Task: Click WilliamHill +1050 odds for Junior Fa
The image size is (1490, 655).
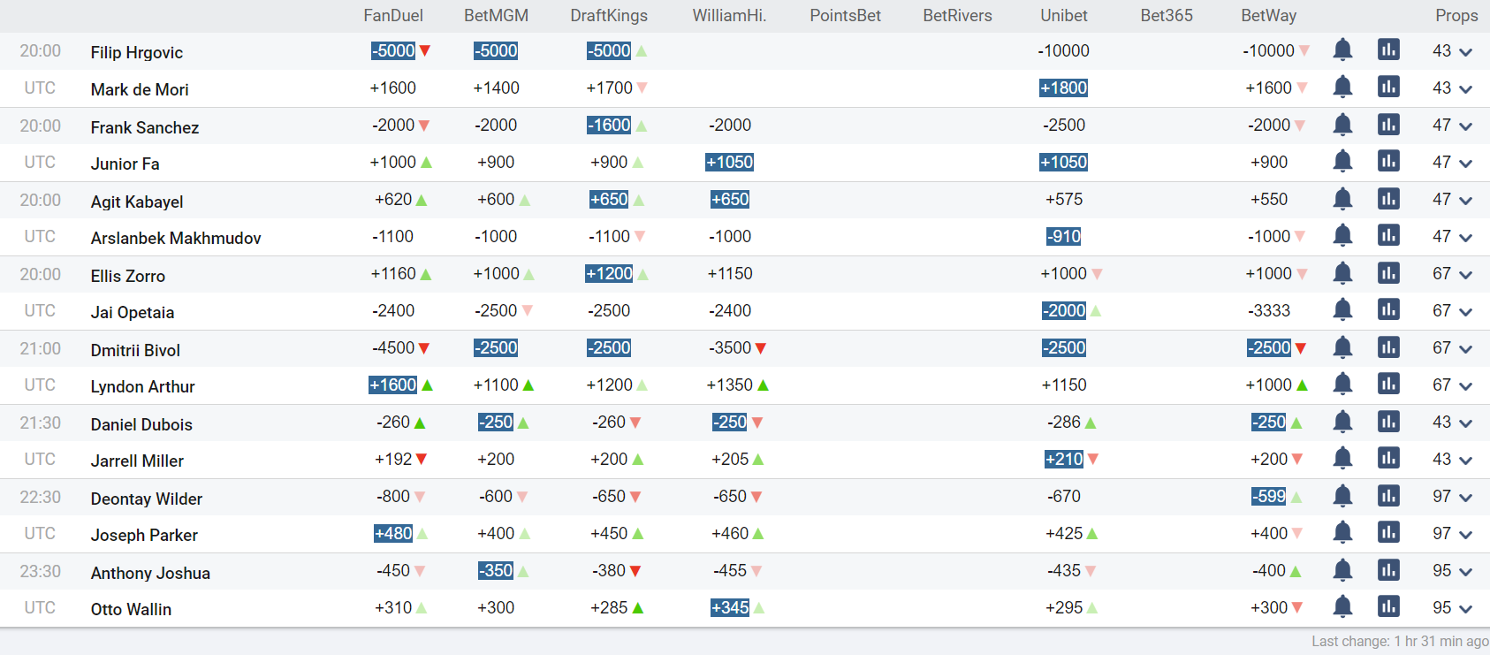Action: pyautogui.click(x=730, y=162)
